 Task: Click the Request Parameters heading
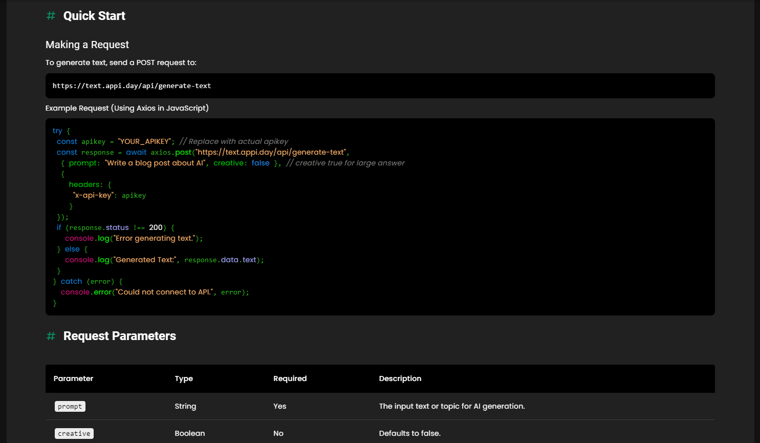(120, 336)
